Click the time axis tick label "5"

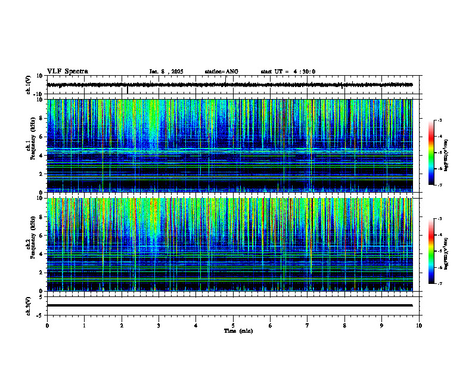[x=233, y=326]
